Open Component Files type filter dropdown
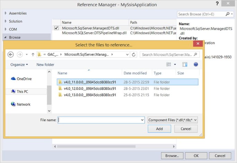The width and height of the screenshot is (237, 163). [x=173, y=120]
